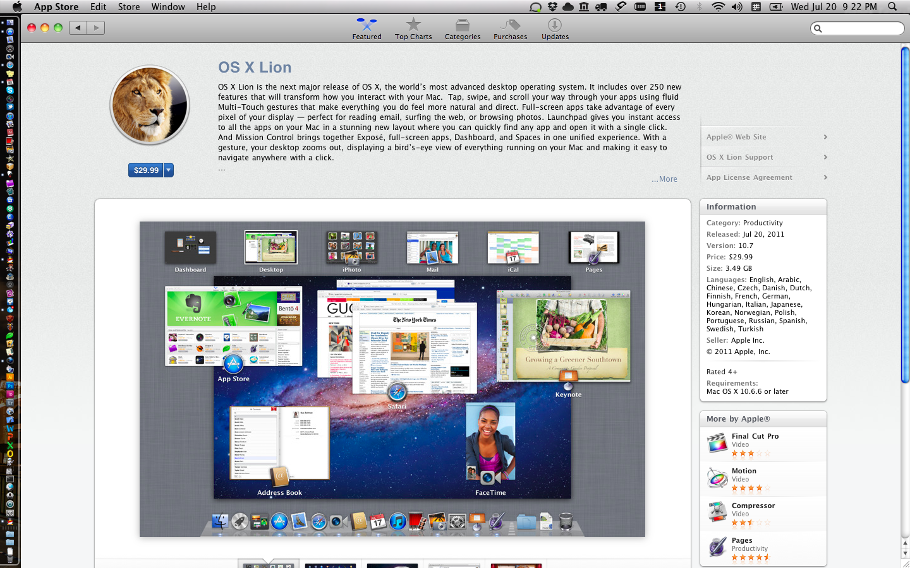Click the 'Version: 10.7' line
910x568 pixels.
coord(730,246)
